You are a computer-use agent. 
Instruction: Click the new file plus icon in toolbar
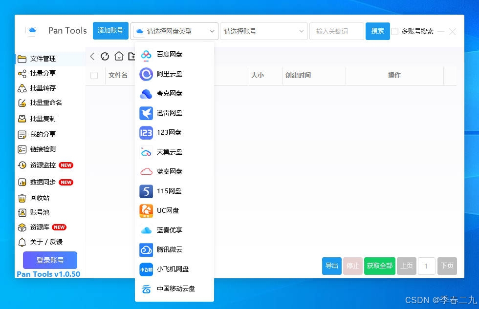[x=131, y=56]
